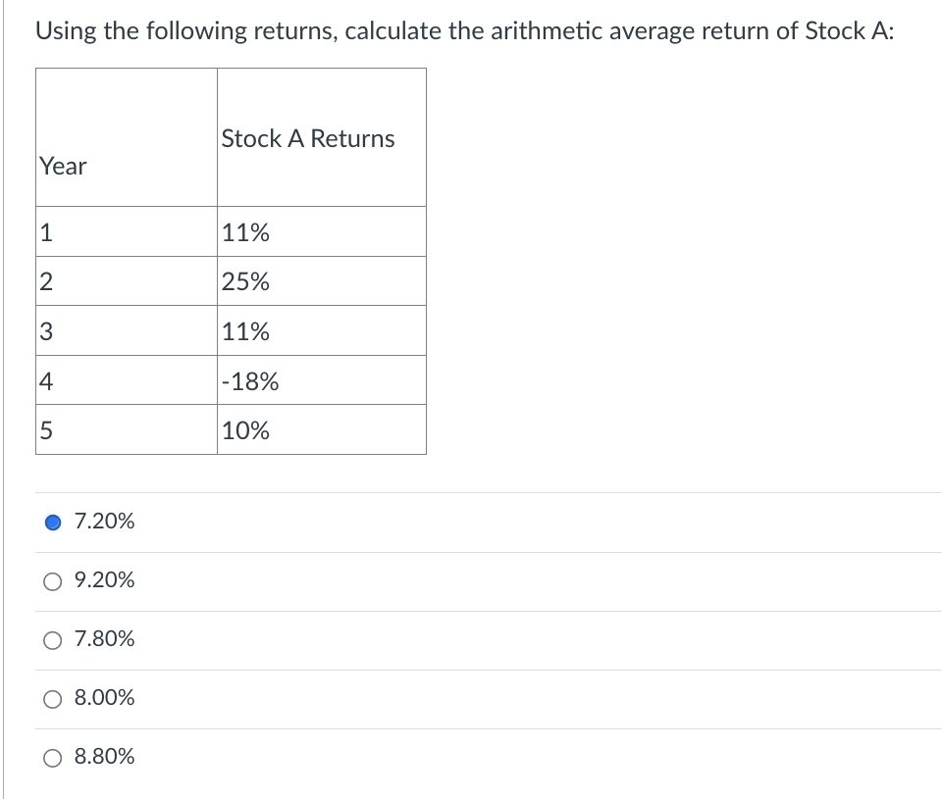Click the Stock A Returns header cell

[322, 137]
